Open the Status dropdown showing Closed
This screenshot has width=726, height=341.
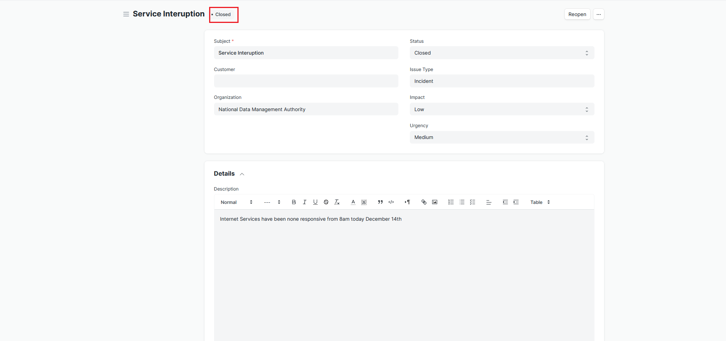[502, 53]
